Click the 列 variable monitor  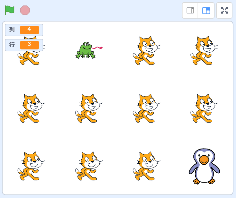pyautogui.click(x=24, y=30)
